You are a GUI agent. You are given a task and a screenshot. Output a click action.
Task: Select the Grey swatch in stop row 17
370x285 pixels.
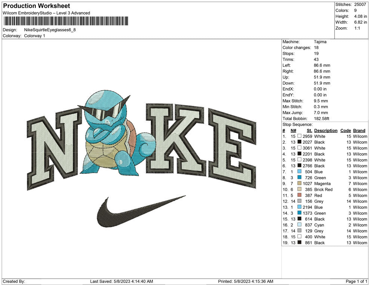pos(299,230)
